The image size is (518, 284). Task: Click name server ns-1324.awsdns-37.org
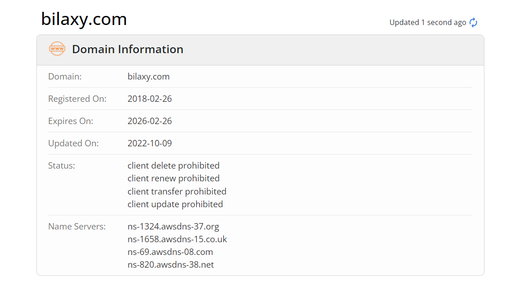(173, 226)
